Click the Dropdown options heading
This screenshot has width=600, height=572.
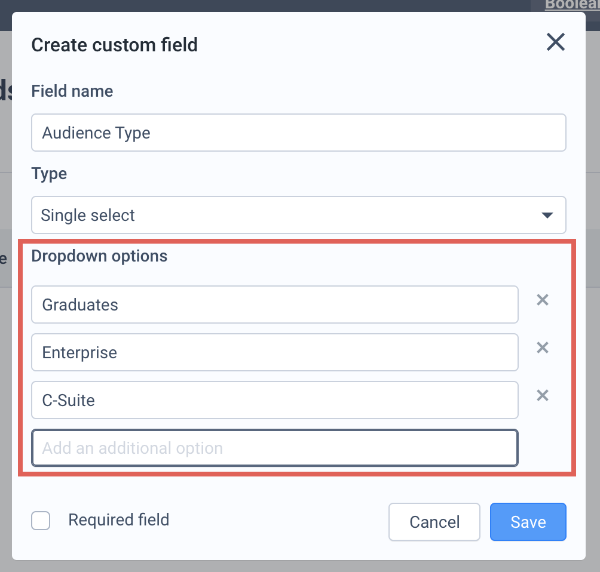tap(99, 256)
